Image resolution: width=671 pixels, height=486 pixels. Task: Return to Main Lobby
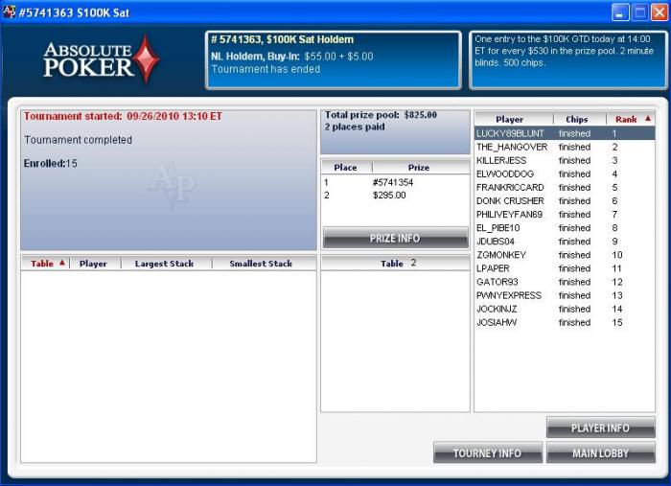[600, 452]
